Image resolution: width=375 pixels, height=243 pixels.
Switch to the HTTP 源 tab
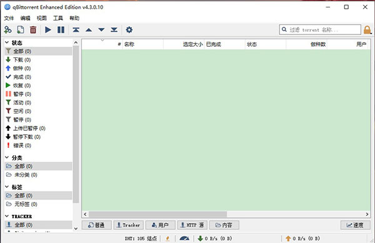192,225
